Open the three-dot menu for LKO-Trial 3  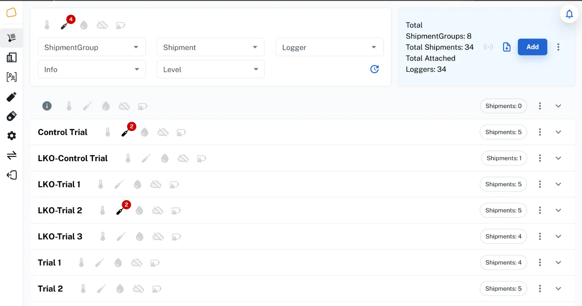pos(540,237)
